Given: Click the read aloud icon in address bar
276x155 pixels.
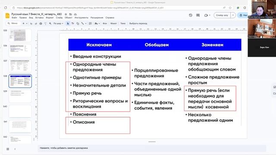Looking at the screenshot, I should [x=224, y=8].
